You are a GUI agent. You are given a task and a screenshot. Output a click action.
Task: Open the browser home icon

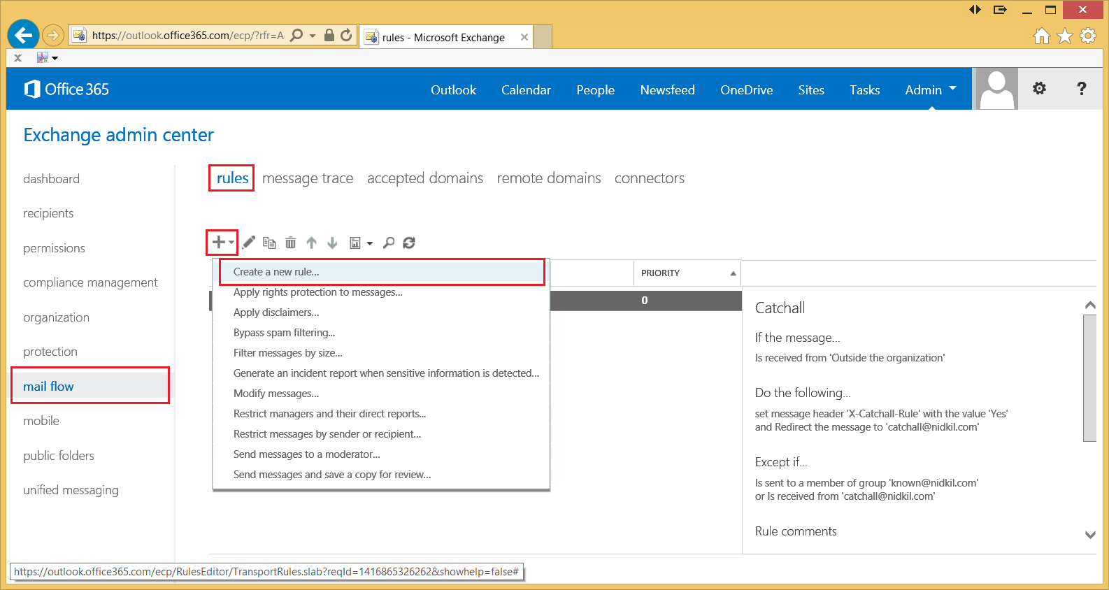point(1042,36)
